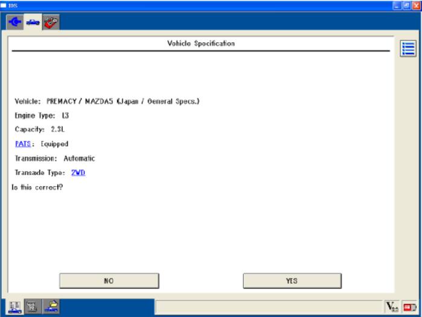Screen dimensions: 422x317
Task: Click the bottom status message field
Action: [269, 307]
